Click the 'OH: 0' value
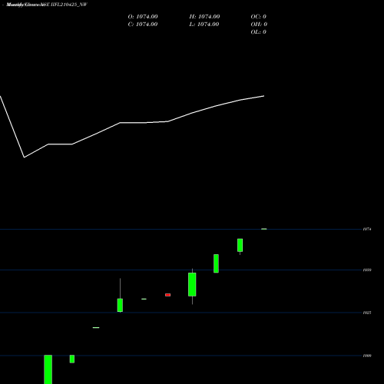The width and height of the screenshot is (384, 384). tap(259, 25)
